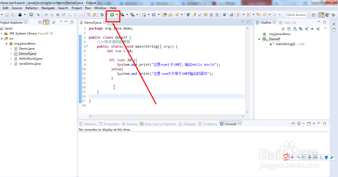338x177 pixels.
Task: Toggle the Java EE perspective button
Action: (x=322, y=15)
